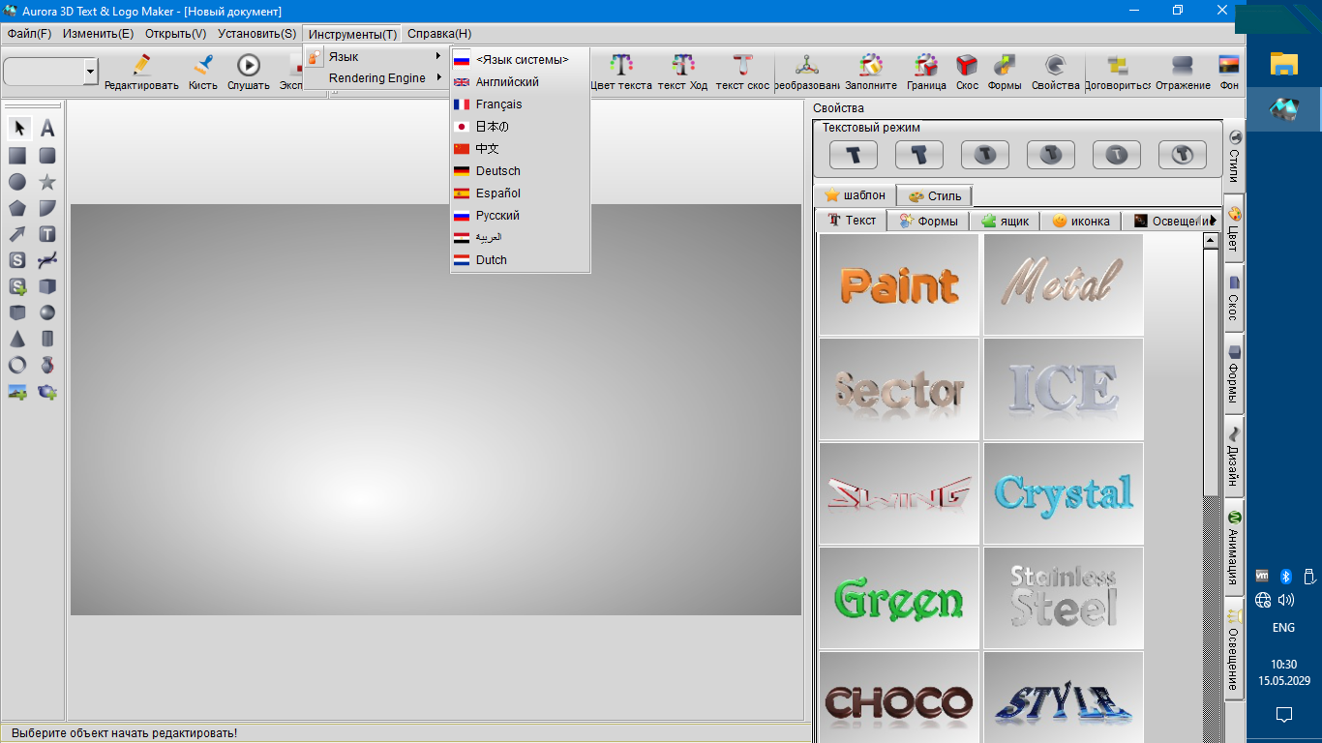
Task: Expand the Rendering Engine submenu
Action: point(377,78)
